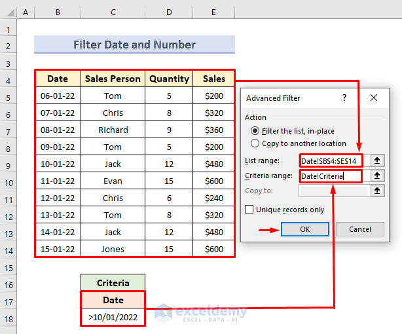402x334 pixels.
Task: Select the Richard cell
Action: pos(113,130)
